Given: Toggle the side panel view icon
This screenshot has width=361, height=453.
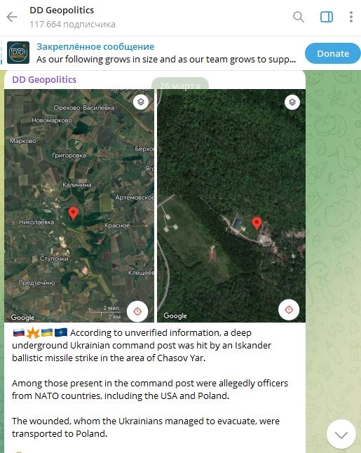Looking at the screenshot, I should (327, 17).
